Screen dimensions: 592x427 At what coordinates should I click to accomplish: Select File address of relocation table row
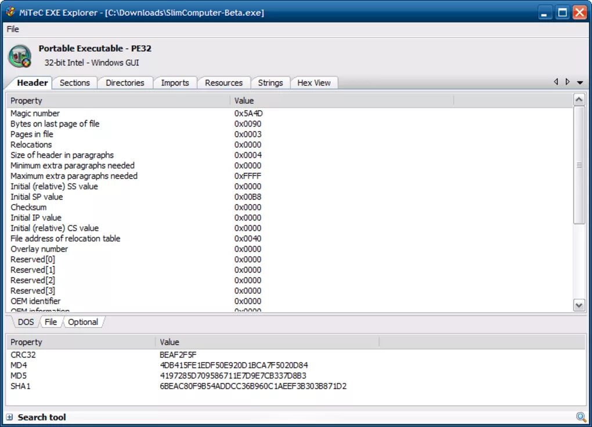tap(290, 238)
